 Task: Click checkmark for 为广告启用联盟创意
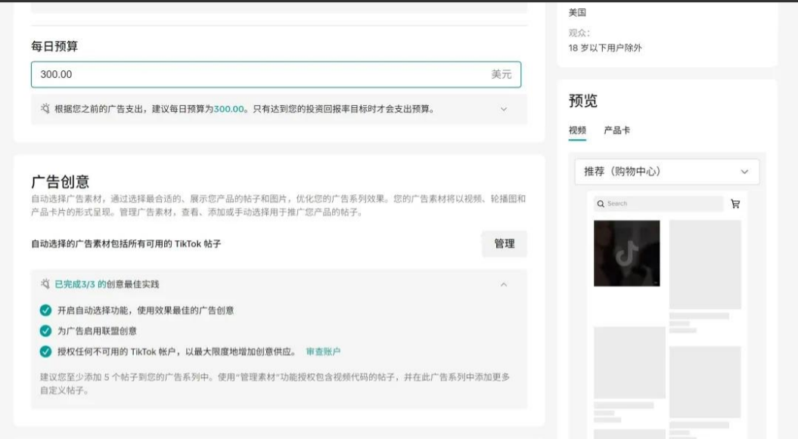pyautogui.click(x=45, y=331)
